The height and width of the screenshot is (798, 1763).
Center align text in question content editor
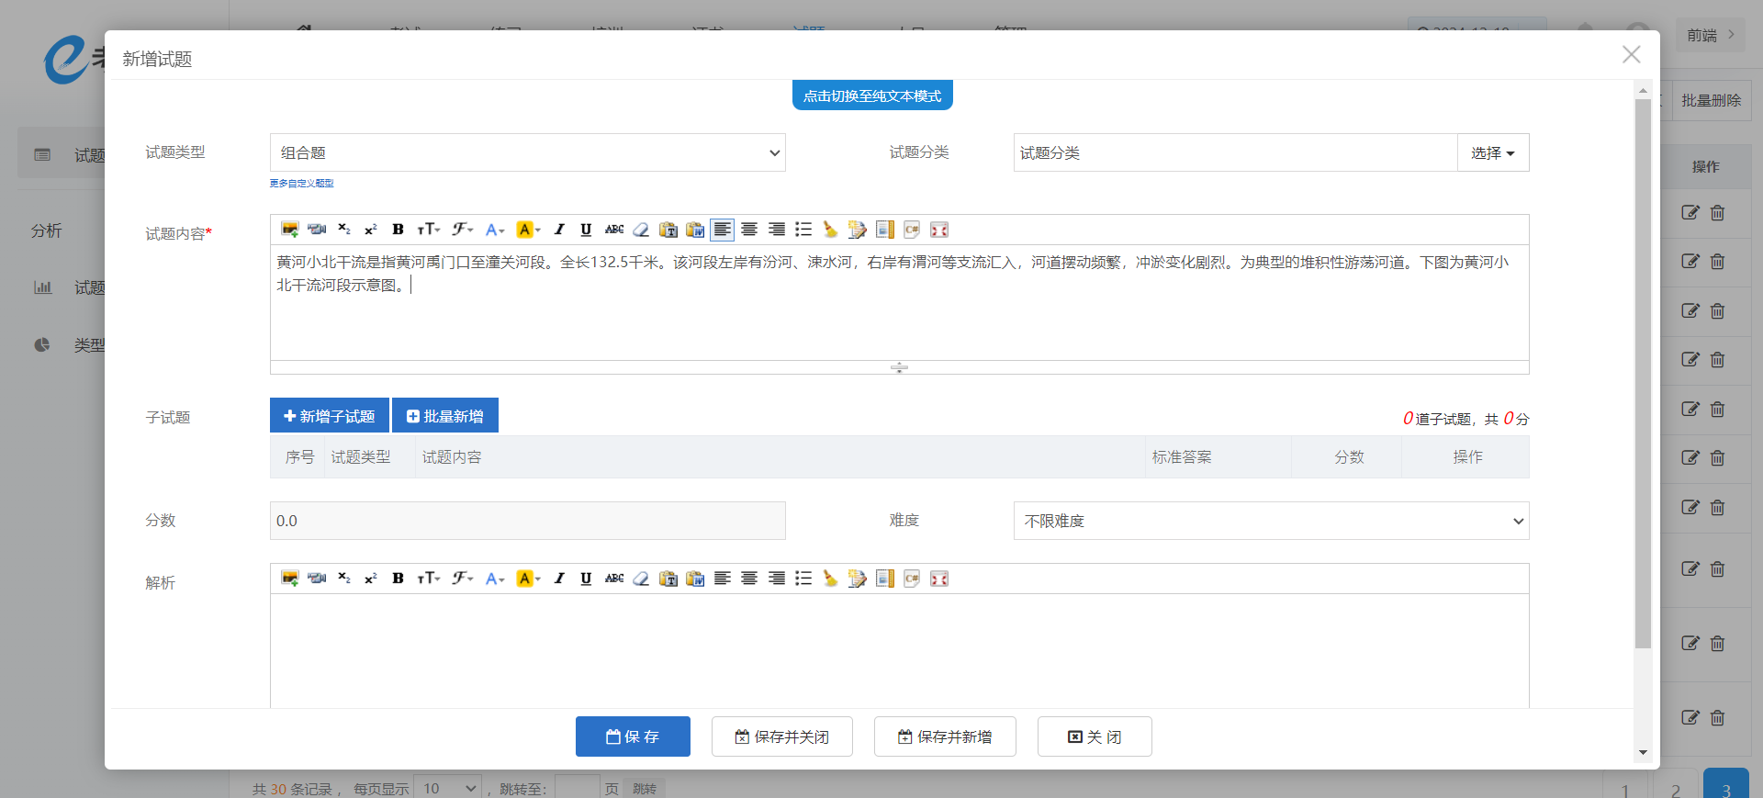[x=749, y=230]
